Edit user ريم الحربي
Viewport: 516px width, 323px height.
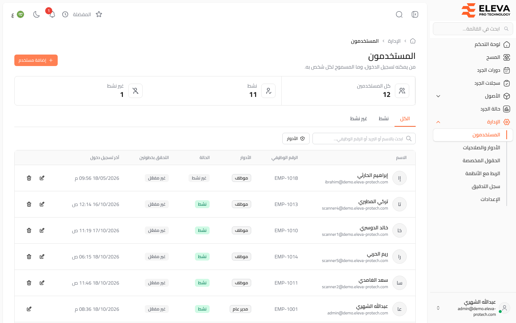click(x=42, y=257)
